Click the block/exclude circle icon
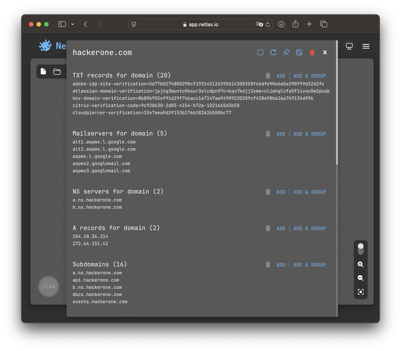The image size is (401, 351). pyautogui.click(x=299, y=52)
